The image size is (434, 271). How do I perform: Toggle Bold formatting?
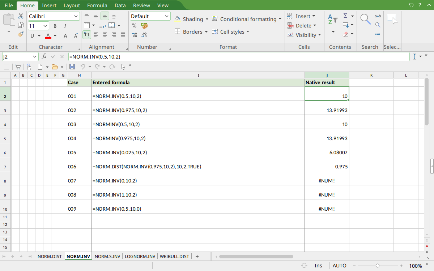tap(55, 26)
